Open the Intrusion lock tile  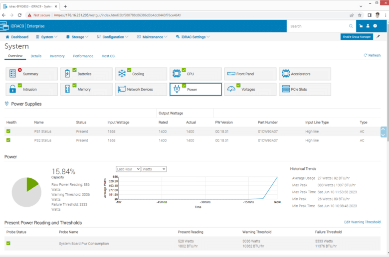click(32, 89)
